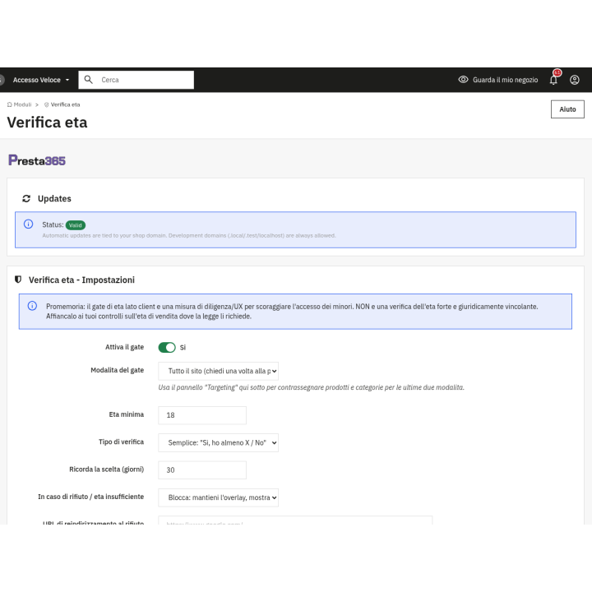
Task: Open the user profile avatar icon
Action: (574, 80)
